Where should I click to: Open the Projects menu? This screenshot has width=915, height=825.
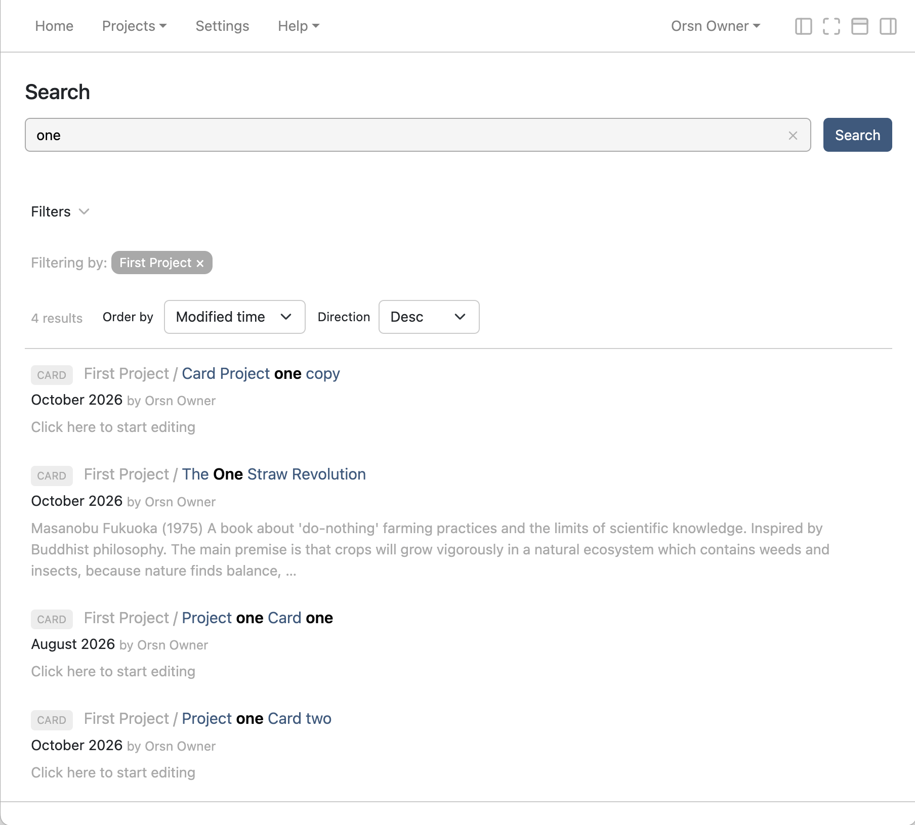tap(134, 26)
